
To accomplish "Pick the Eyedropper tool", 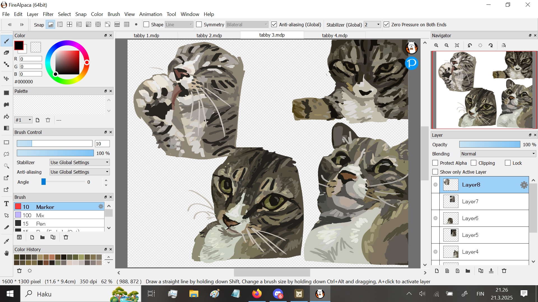I will (6, 241).
